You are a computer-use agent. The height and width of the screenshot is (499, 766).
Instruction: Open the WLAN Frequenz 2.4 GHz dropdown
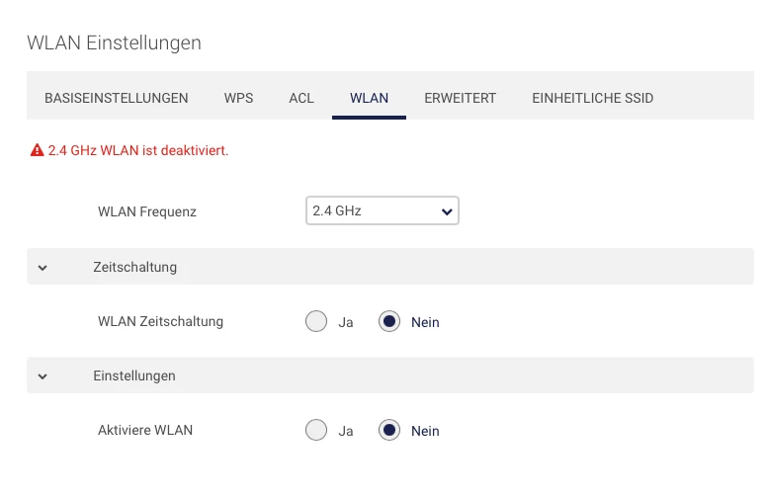point(383,210)
